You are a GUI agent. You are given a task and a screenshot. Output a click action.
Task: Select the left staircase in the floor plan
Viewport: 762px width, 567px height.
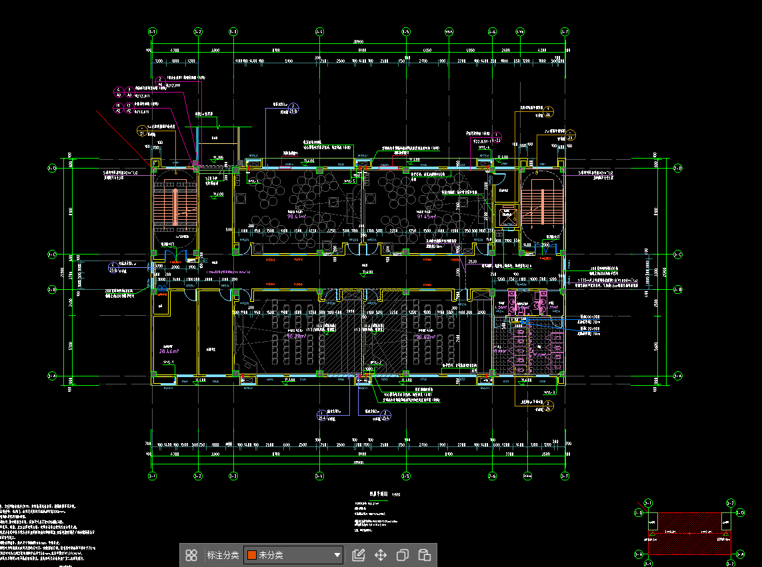click(x=175, y=207)
